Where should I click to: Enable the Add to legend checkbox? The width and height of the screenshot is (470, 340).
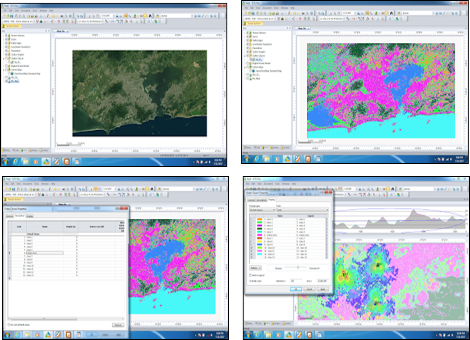click(x=250, y=275)
